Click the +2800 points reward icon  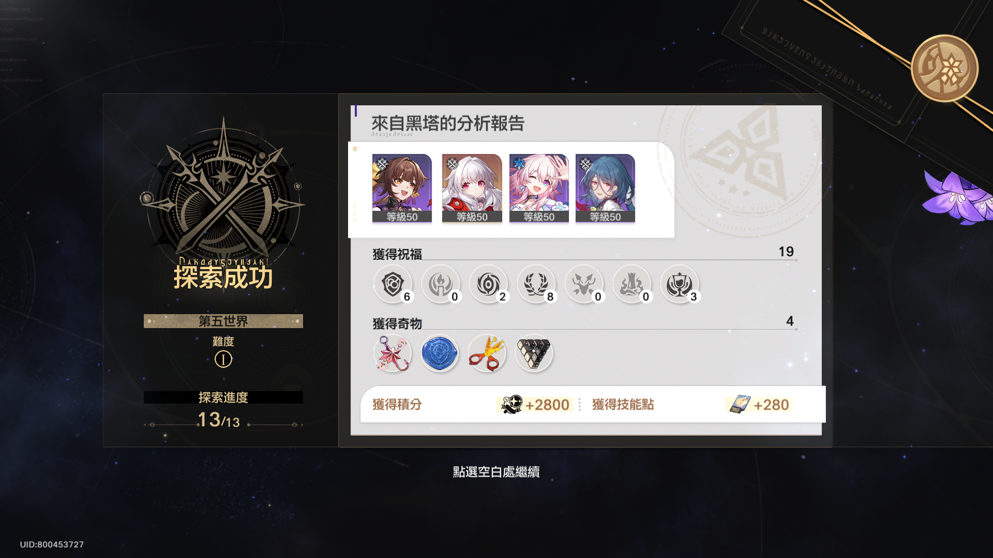click(511, 404)
